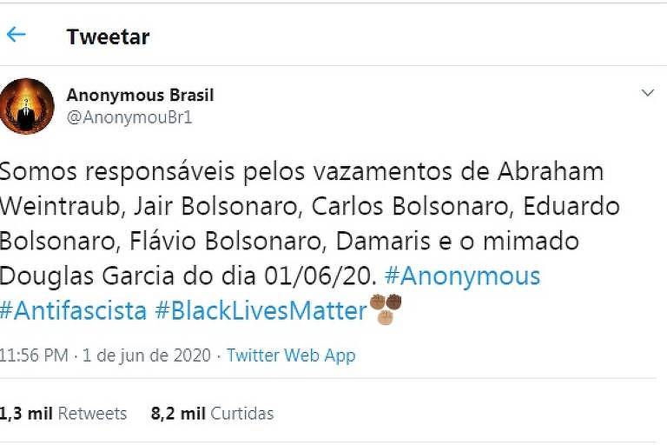667x445 pixels.
Task: Click the 1,3 mil retweet count
Action: (x=26, y=414)
